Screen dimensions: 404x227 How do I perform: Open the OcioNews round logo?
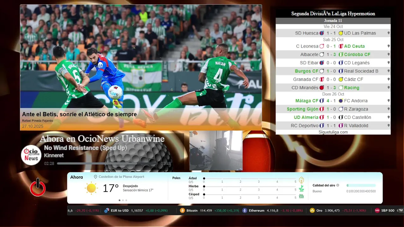click(x=31, y=155)
